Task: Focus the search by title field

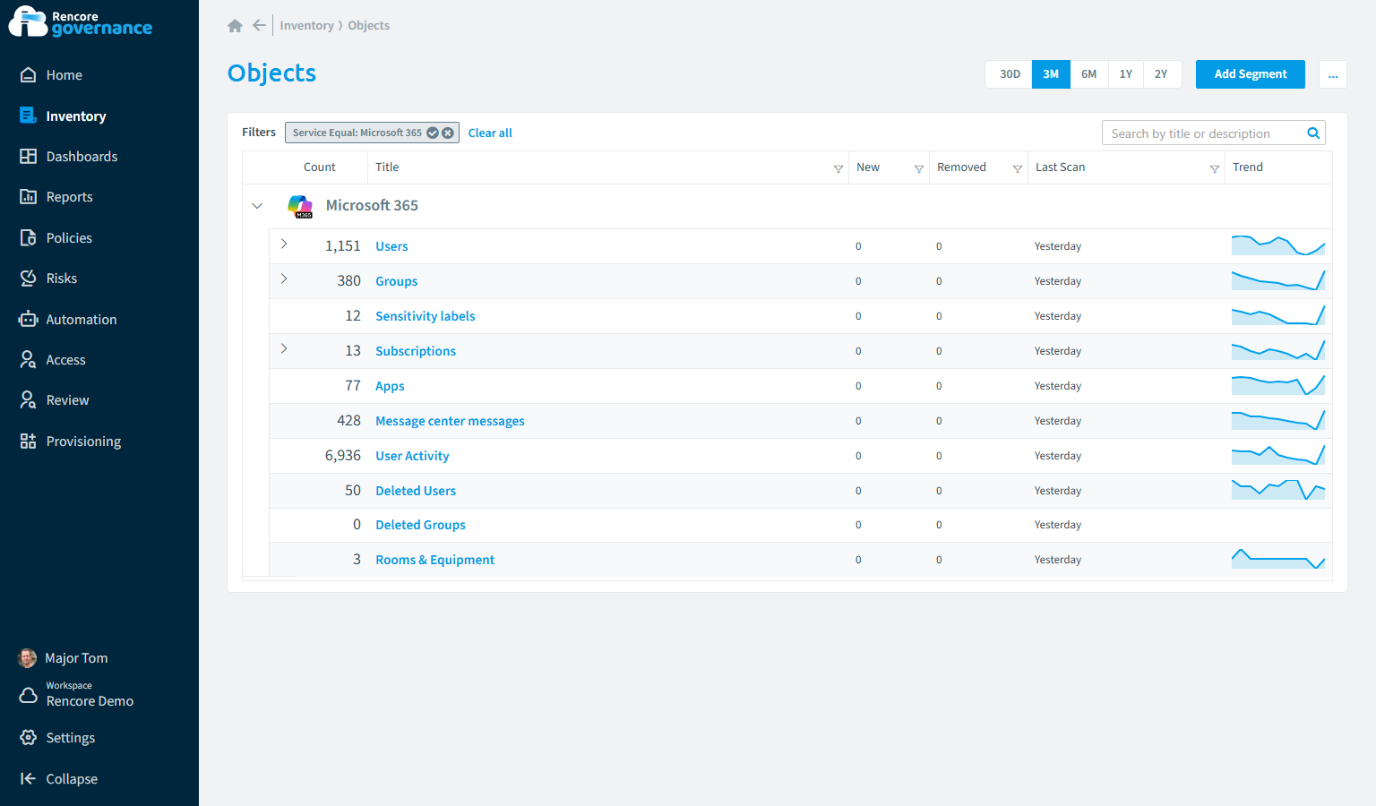Action: point(1204,133)
